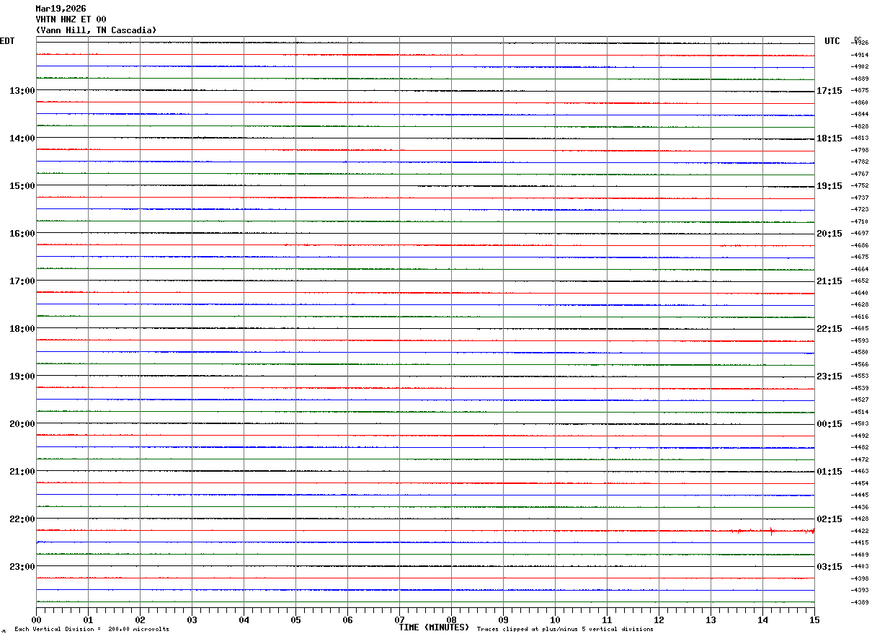872x639 pixels.
Task: Click the 23:00 EDT time label
Action: click(x=22, y=567)
